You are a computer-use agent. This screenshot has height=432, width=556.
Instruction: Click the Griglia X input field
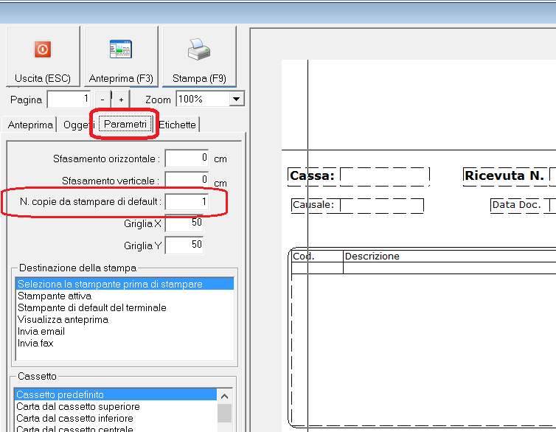[x=184, y=223]
